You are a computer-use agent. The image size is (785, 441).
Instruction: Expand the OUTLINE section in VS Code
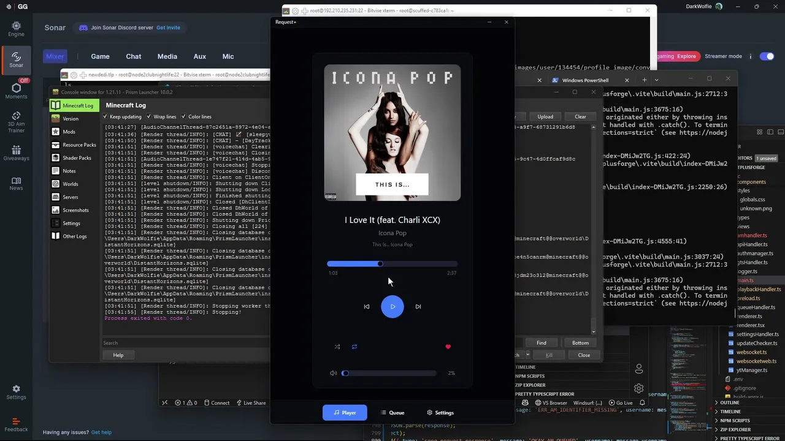[x=729, y=402]
